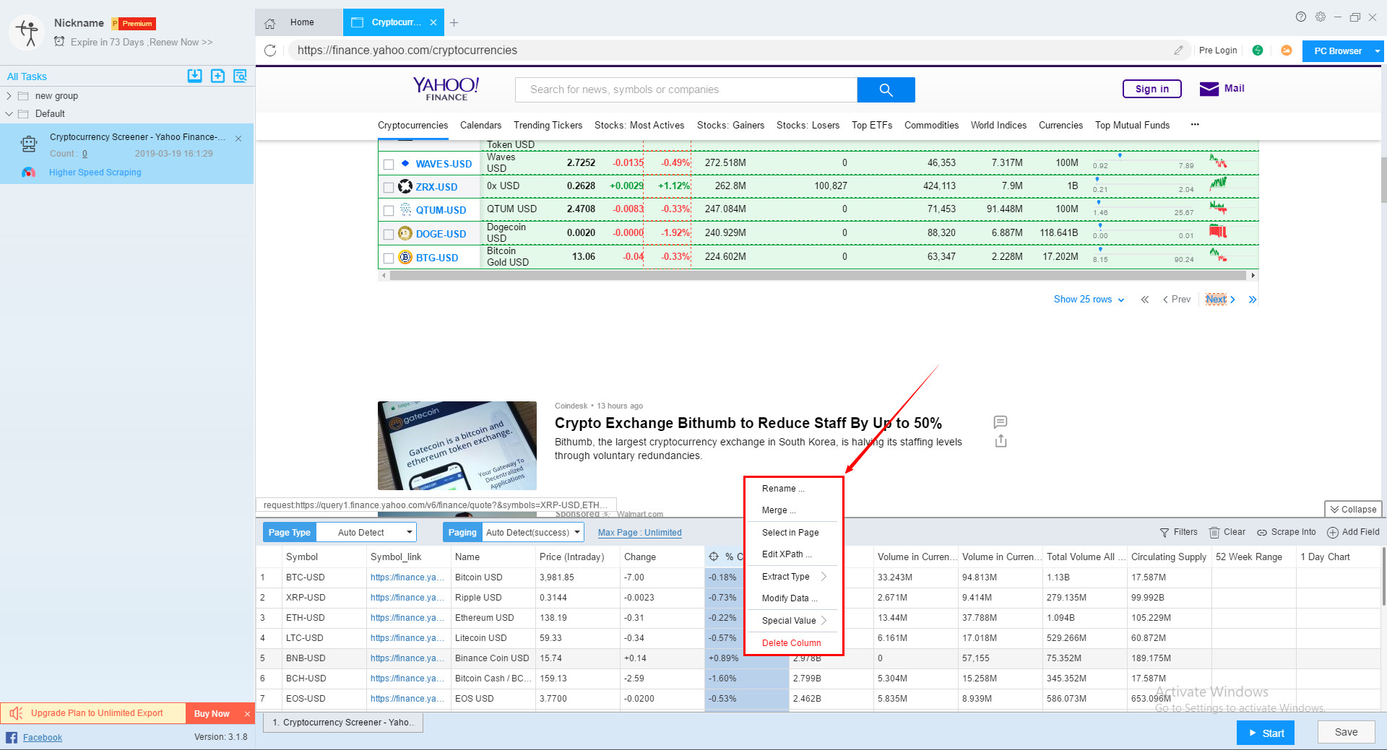1387x750 pixels.
Task: Select Merge in the context menu
Action: pyautogui.click(x=779, y=510)
